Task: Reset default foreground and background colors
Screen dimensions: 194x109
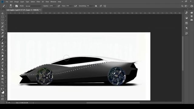Action: [1, 89]
